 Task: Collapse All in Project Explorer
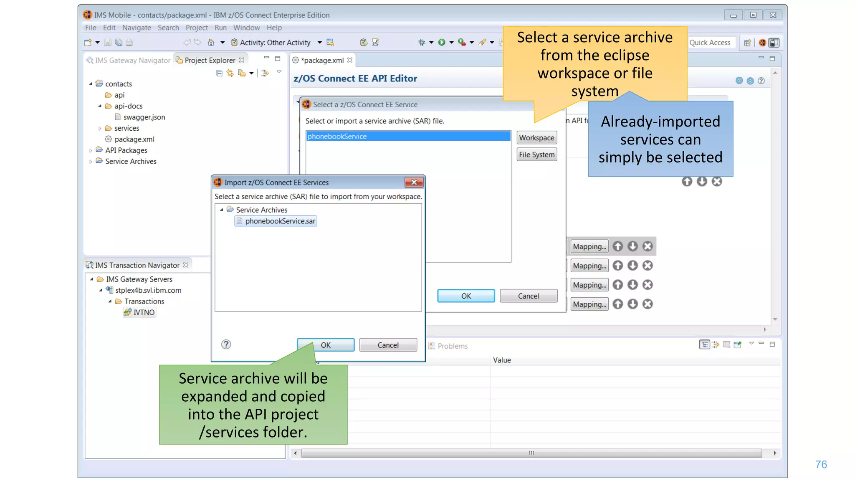(219, 73)
